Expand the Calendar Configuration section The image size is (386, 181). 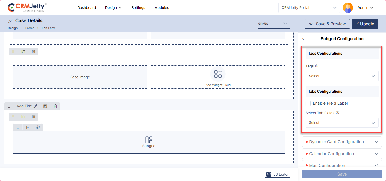342,154
